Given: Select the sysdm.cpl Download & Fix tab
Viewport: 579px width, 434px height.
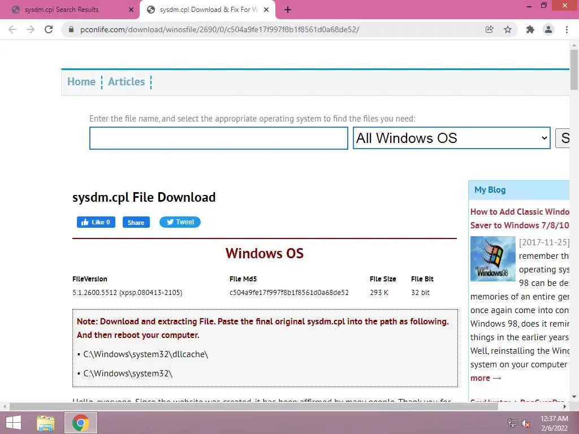Looking at the screenshot, I should [x=207, y=10].
